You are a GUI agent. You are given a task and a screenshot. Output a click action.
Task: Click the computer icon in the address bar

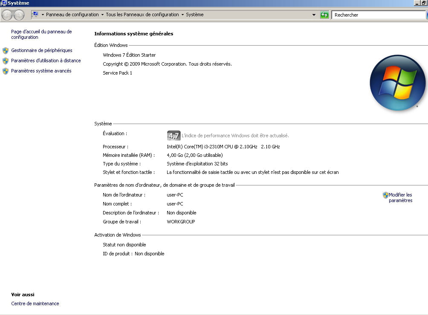(x=35, y=14)
